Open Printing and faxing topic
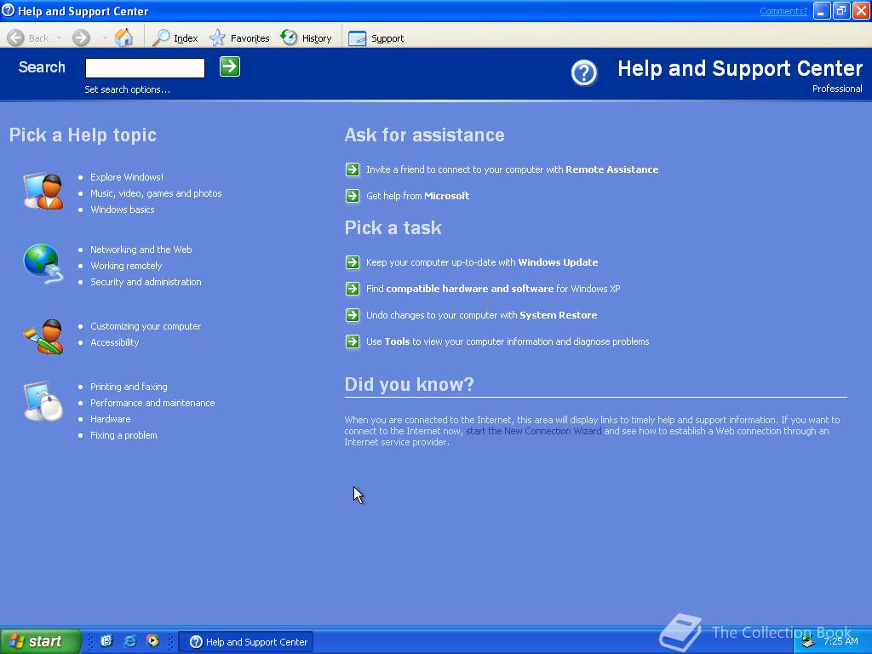The image size is (872, 654). [x=129, y=387]
